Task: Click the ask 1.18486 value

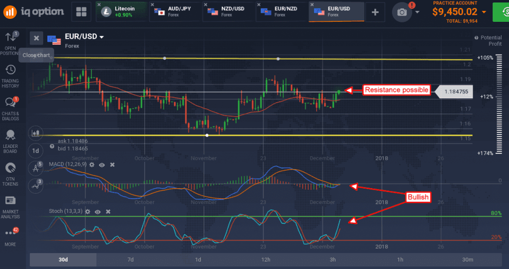Action: (73, 141)
